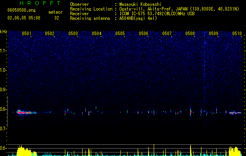Click the "Receiving Location" label

91,9
